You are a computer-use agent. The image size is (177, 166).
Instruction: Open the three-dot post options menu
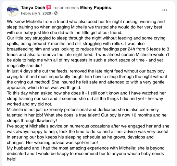pyautogui.click(x=165, y=10)
